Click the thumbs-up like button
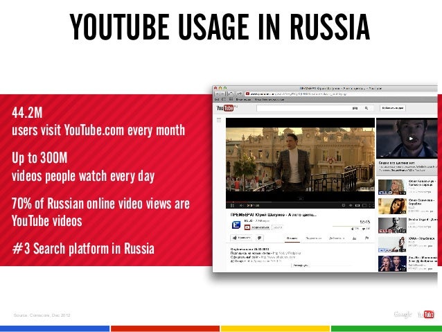 click(241, 238)
